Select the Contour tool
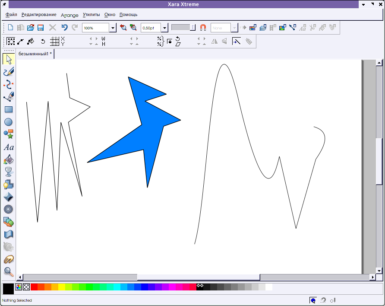The image size is (385, 306). tap(9, 209)
